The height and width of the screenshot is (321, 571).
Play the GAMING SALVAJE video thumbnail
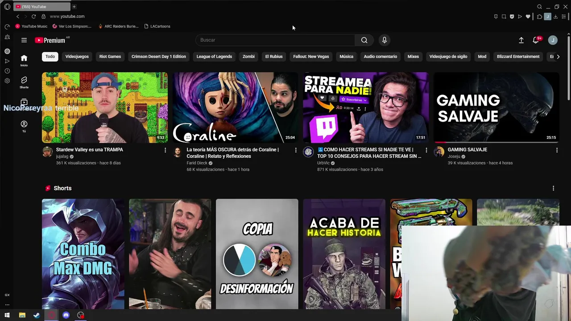(496, 107)
